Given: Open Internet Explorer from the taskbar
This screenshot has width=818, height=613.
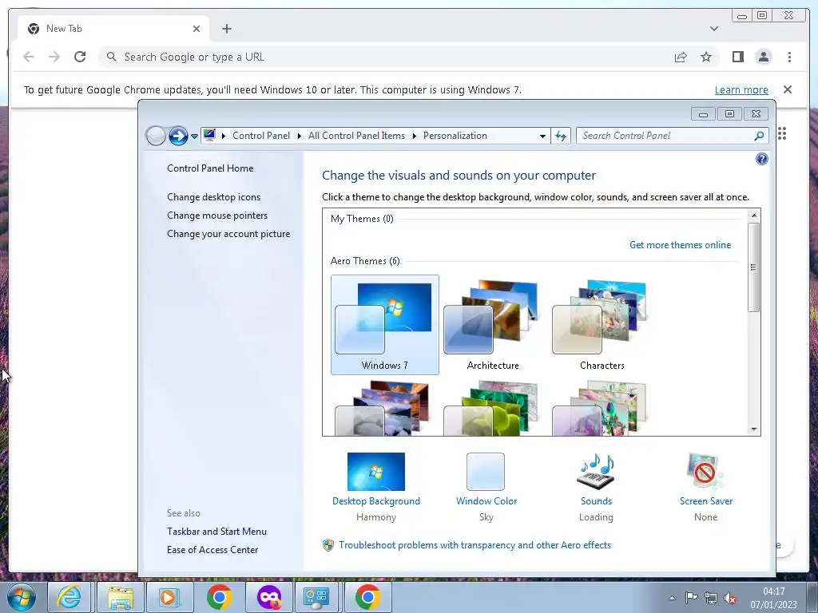Looking at the screenshot, I should click(69, 597).
